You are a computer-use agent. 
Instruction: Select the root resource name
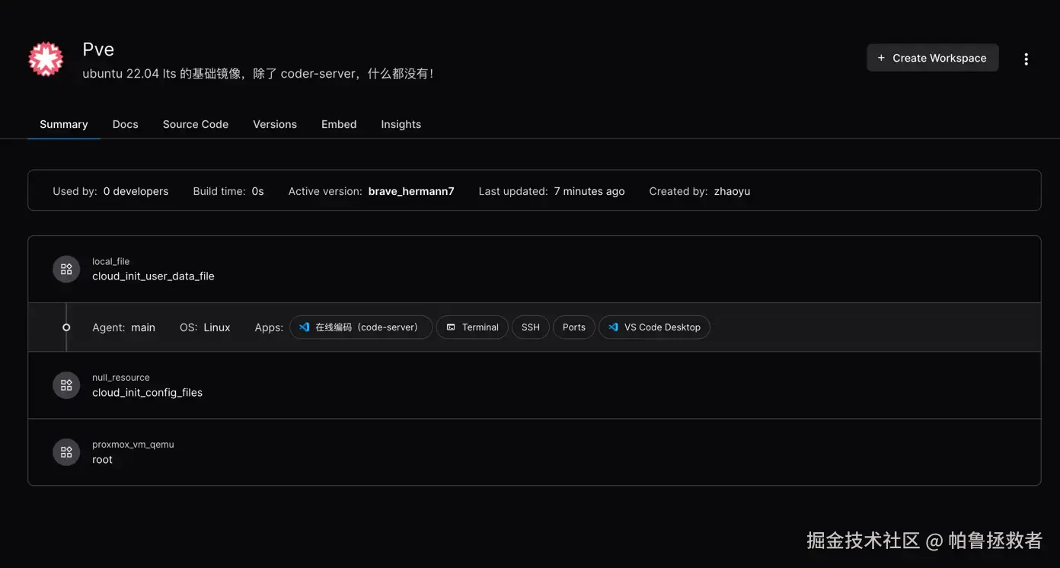point(102,460)
